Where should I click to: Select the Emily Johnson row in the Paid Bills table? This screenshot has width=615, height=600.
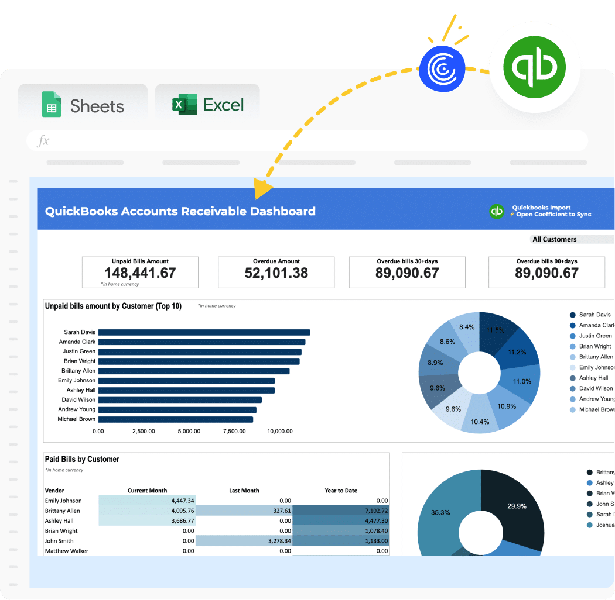pyautogui.click(x=217, y=501)
